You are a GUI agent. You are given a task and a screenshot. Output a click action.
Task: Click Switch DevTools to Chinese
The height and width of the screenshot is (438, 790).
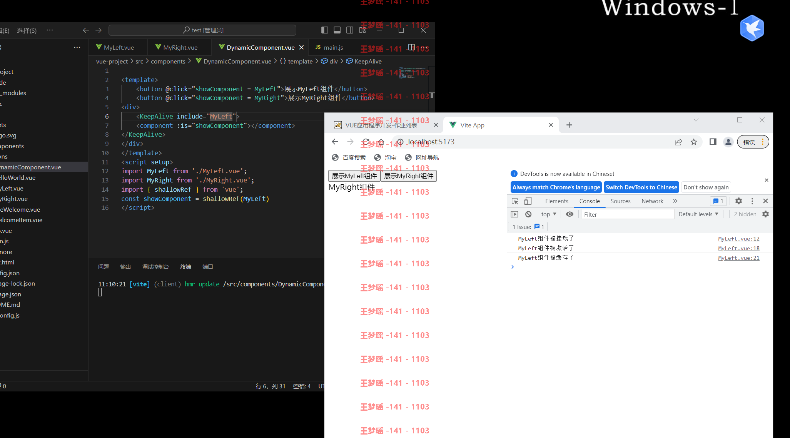pos(641,187)
